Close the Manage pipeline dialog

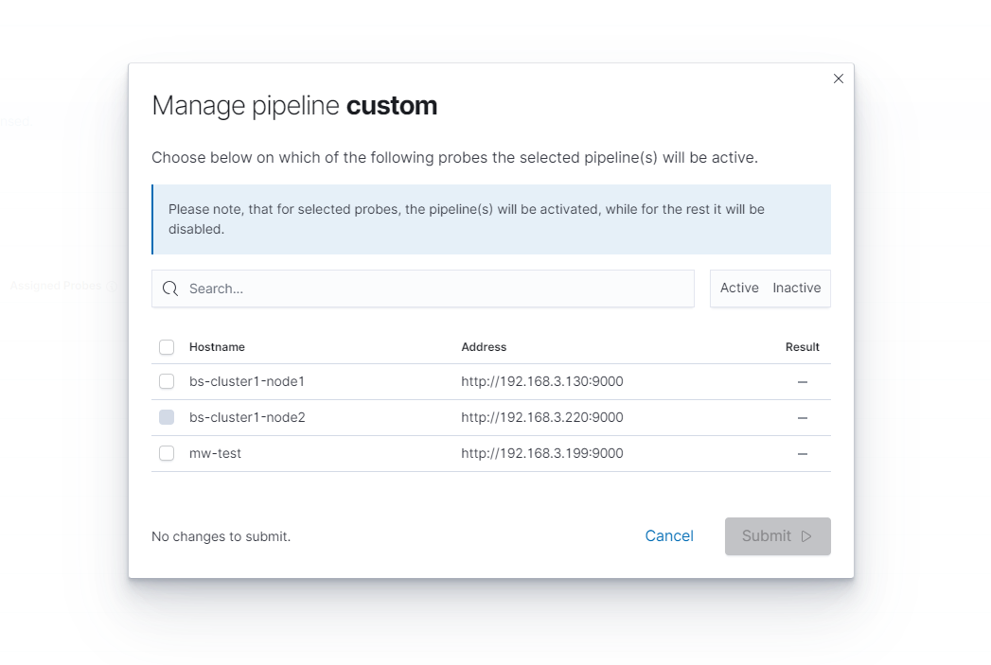(x=838, y=79)
